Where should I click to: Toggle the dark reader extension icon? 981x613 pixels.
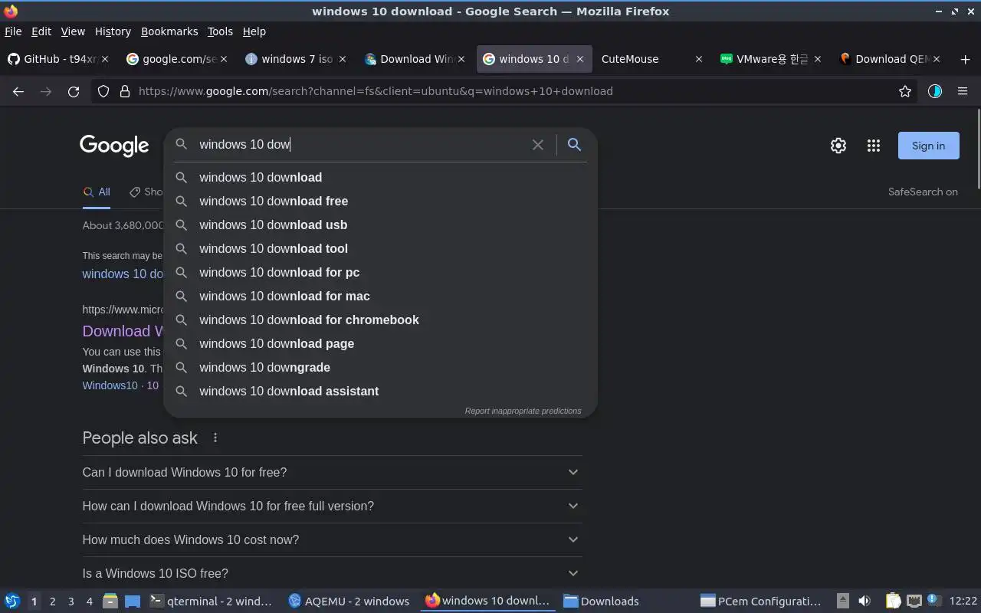(934, 91)
